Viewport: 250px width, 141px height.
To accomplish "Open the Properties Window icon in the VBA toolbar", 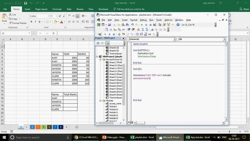I will tap(164, 25).
